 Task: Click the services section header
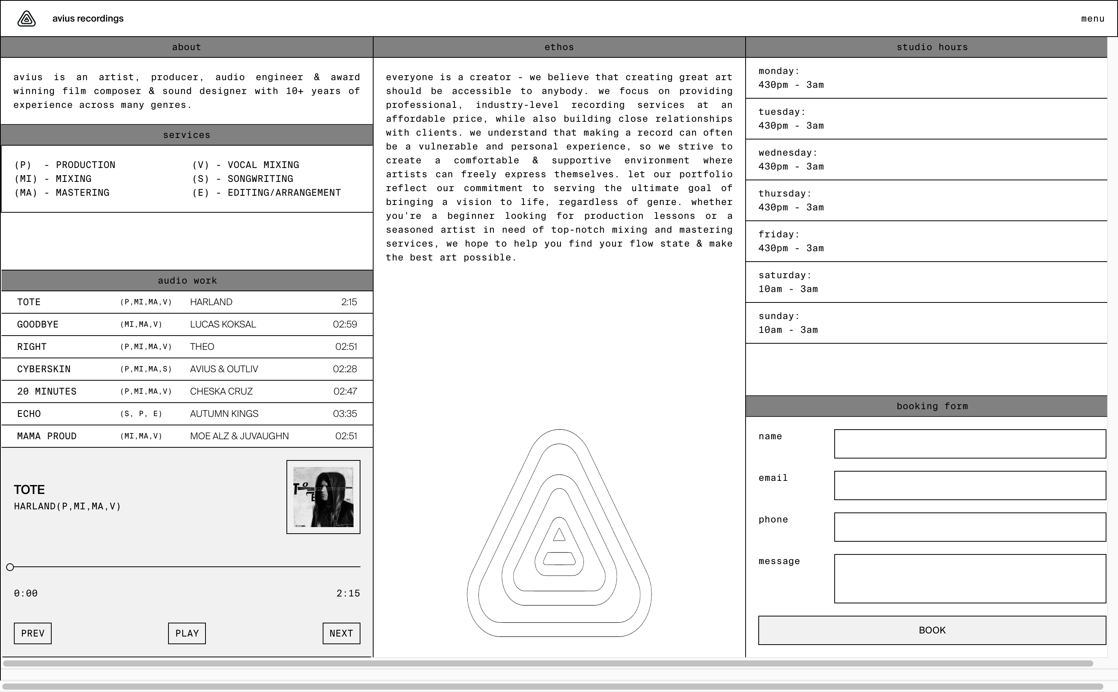click(187, 135)
